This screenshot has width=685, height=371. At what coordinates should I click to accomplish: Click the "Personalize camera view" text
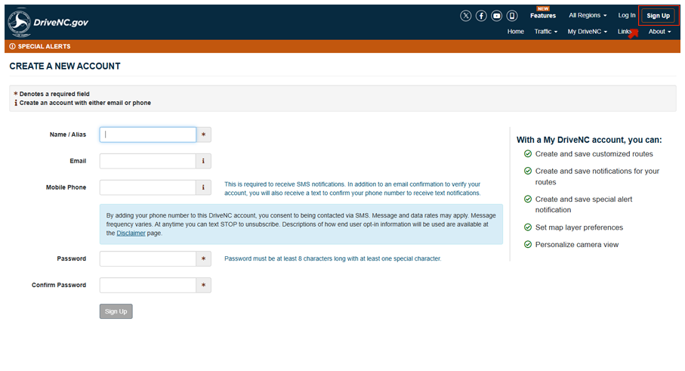click(577, 245)
